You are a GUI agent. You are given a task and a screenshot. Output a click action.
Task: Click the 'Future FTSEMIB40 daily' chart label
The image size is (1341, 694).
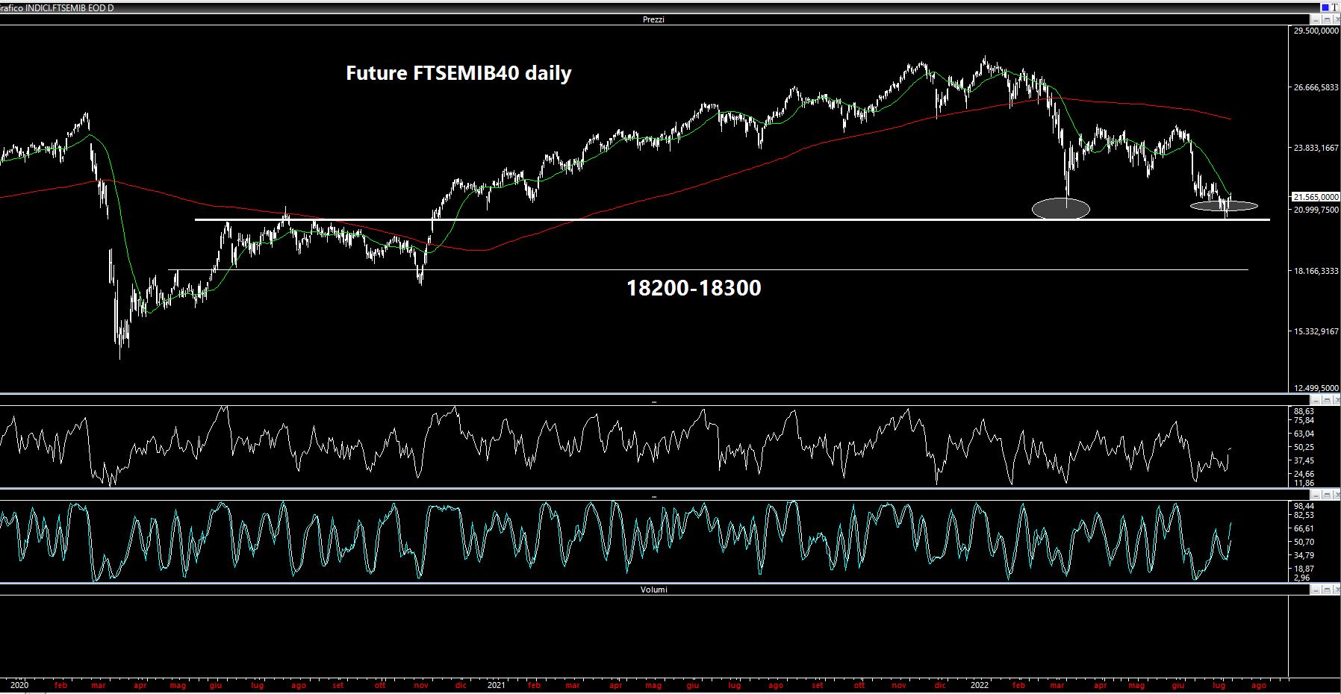[x=458, y=73]
